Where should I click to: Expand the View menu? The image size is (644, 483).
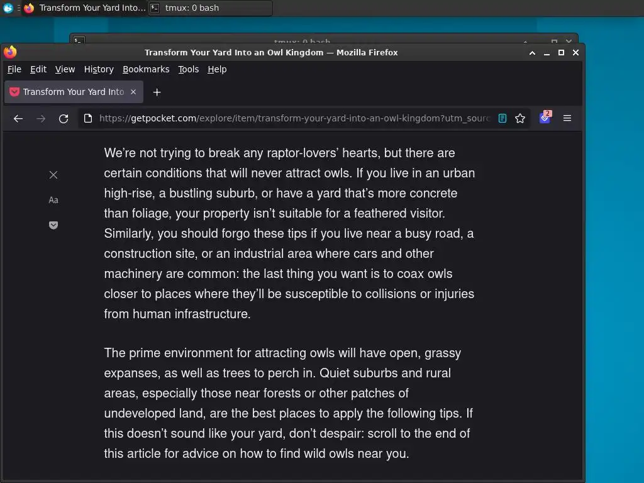point(65,69)
